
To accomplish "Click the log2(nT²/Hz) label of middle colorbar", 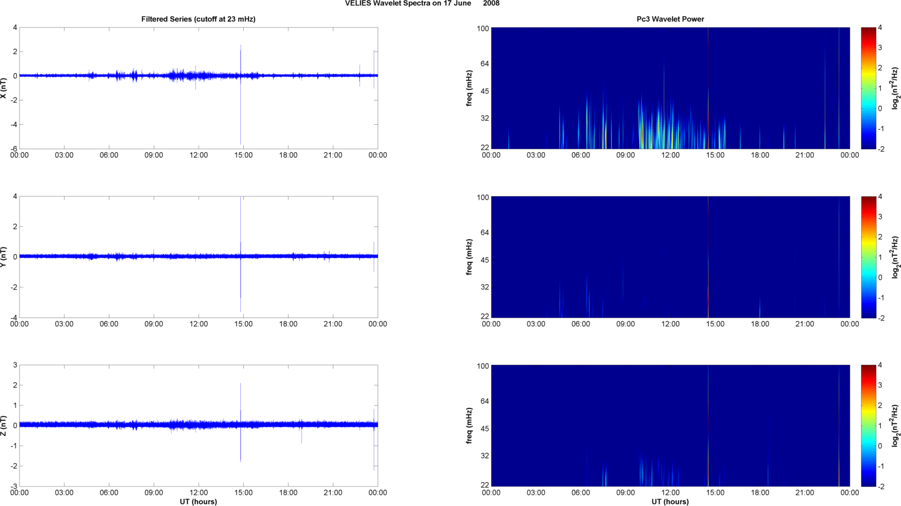I will coord(895,257).
